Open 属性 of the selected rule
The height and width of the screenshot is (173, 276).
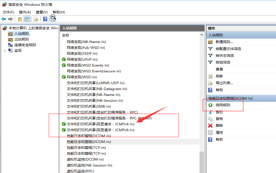tap(219, 132)
